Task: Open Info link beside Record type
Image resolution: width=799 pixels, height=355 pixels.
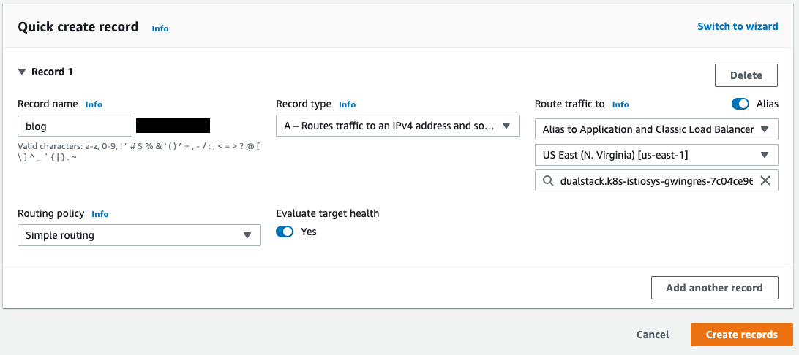Action: [x=347, y=104]
